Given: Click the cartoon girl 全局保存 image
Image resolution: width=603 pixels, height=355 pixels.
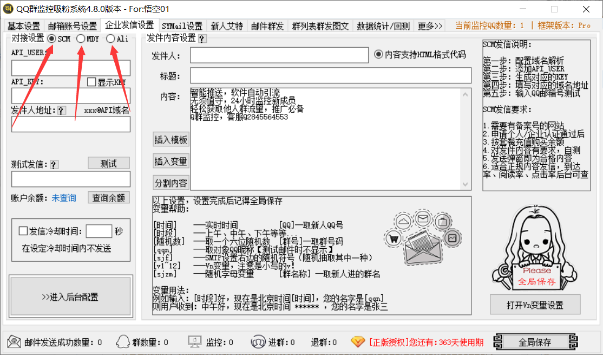Looking at the screenshot, I should pyautogui.click(x=535, y=249).
